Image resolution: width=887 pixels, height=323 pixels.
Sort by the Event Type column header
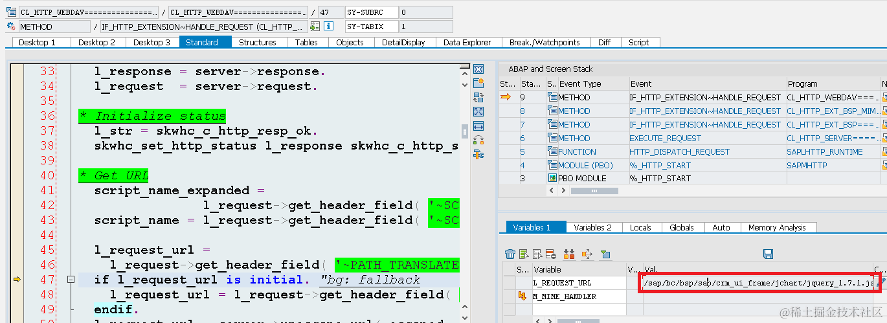pos(593,84)
